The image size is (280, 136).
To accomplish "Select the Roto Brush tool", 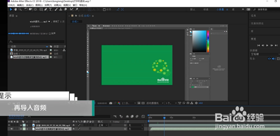I will [x=72, y=9].
